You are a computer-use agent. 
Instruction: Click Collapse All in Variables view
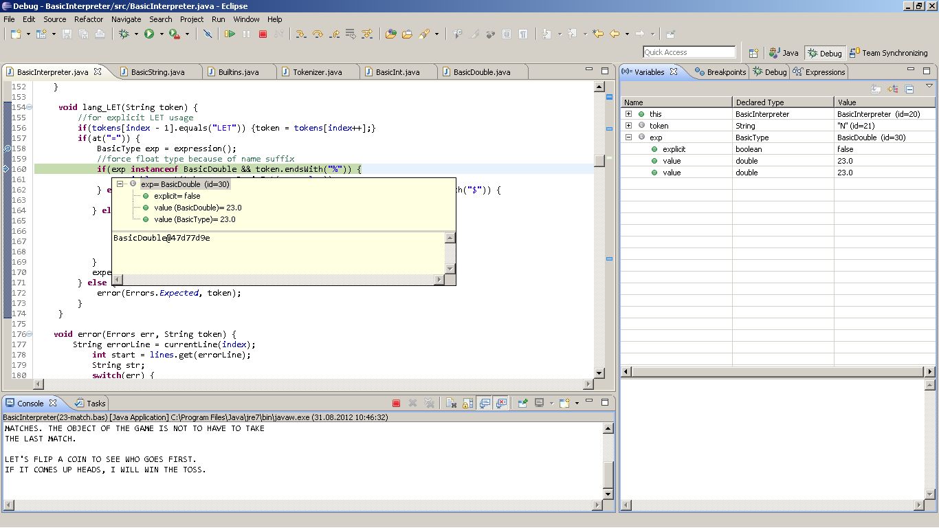tap(909, 89)
